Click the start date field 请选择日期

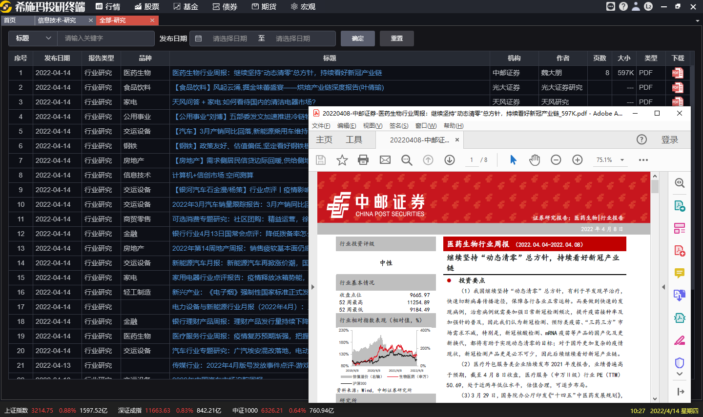click(230, 39)
